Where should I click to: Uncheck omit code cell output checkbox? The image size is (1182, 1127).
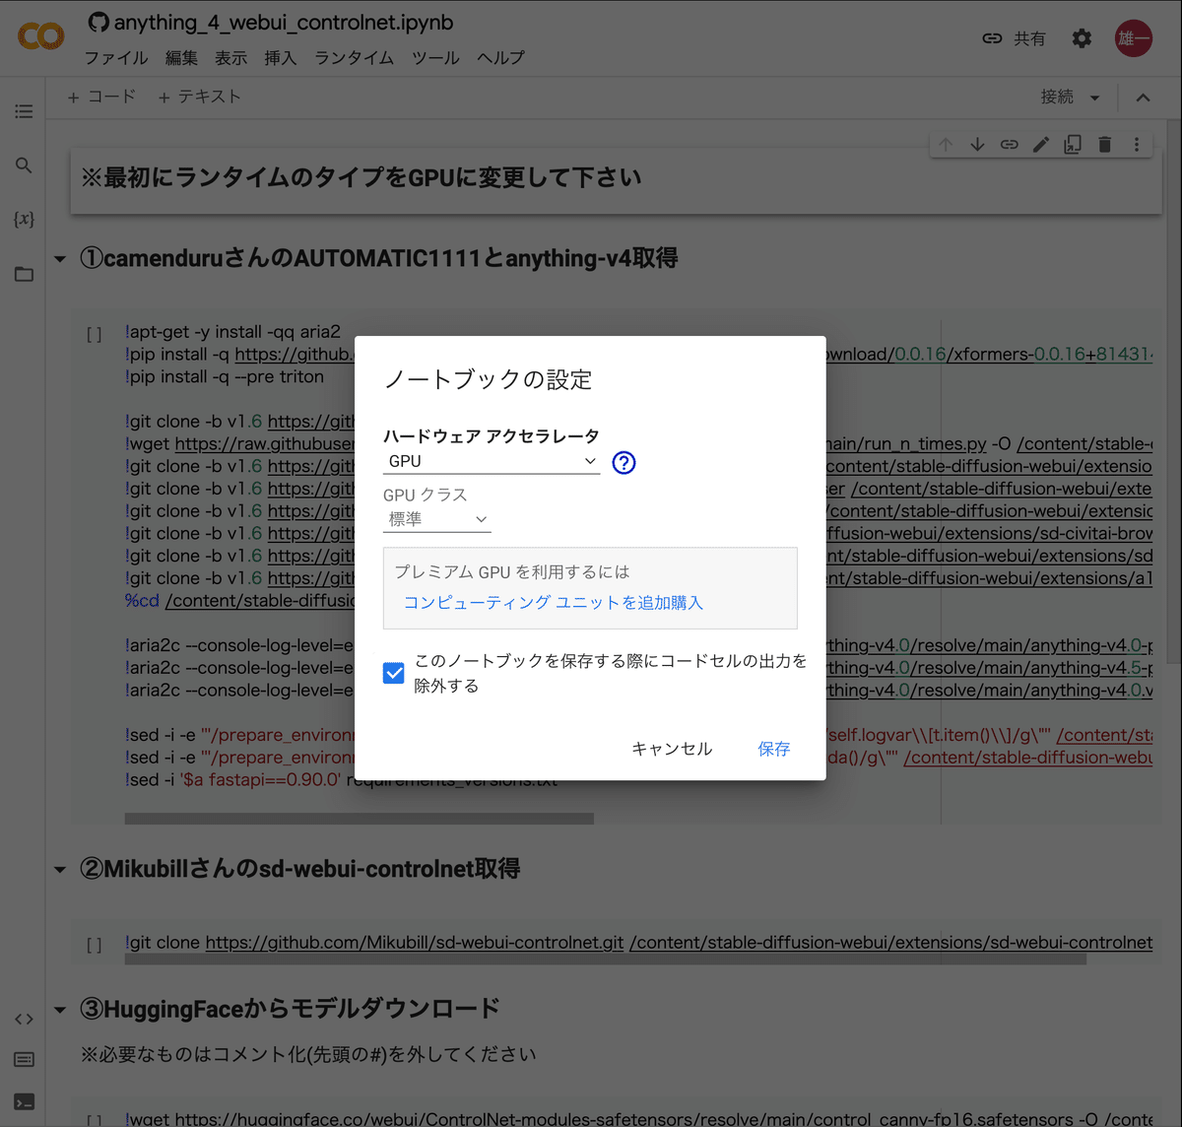393,673
